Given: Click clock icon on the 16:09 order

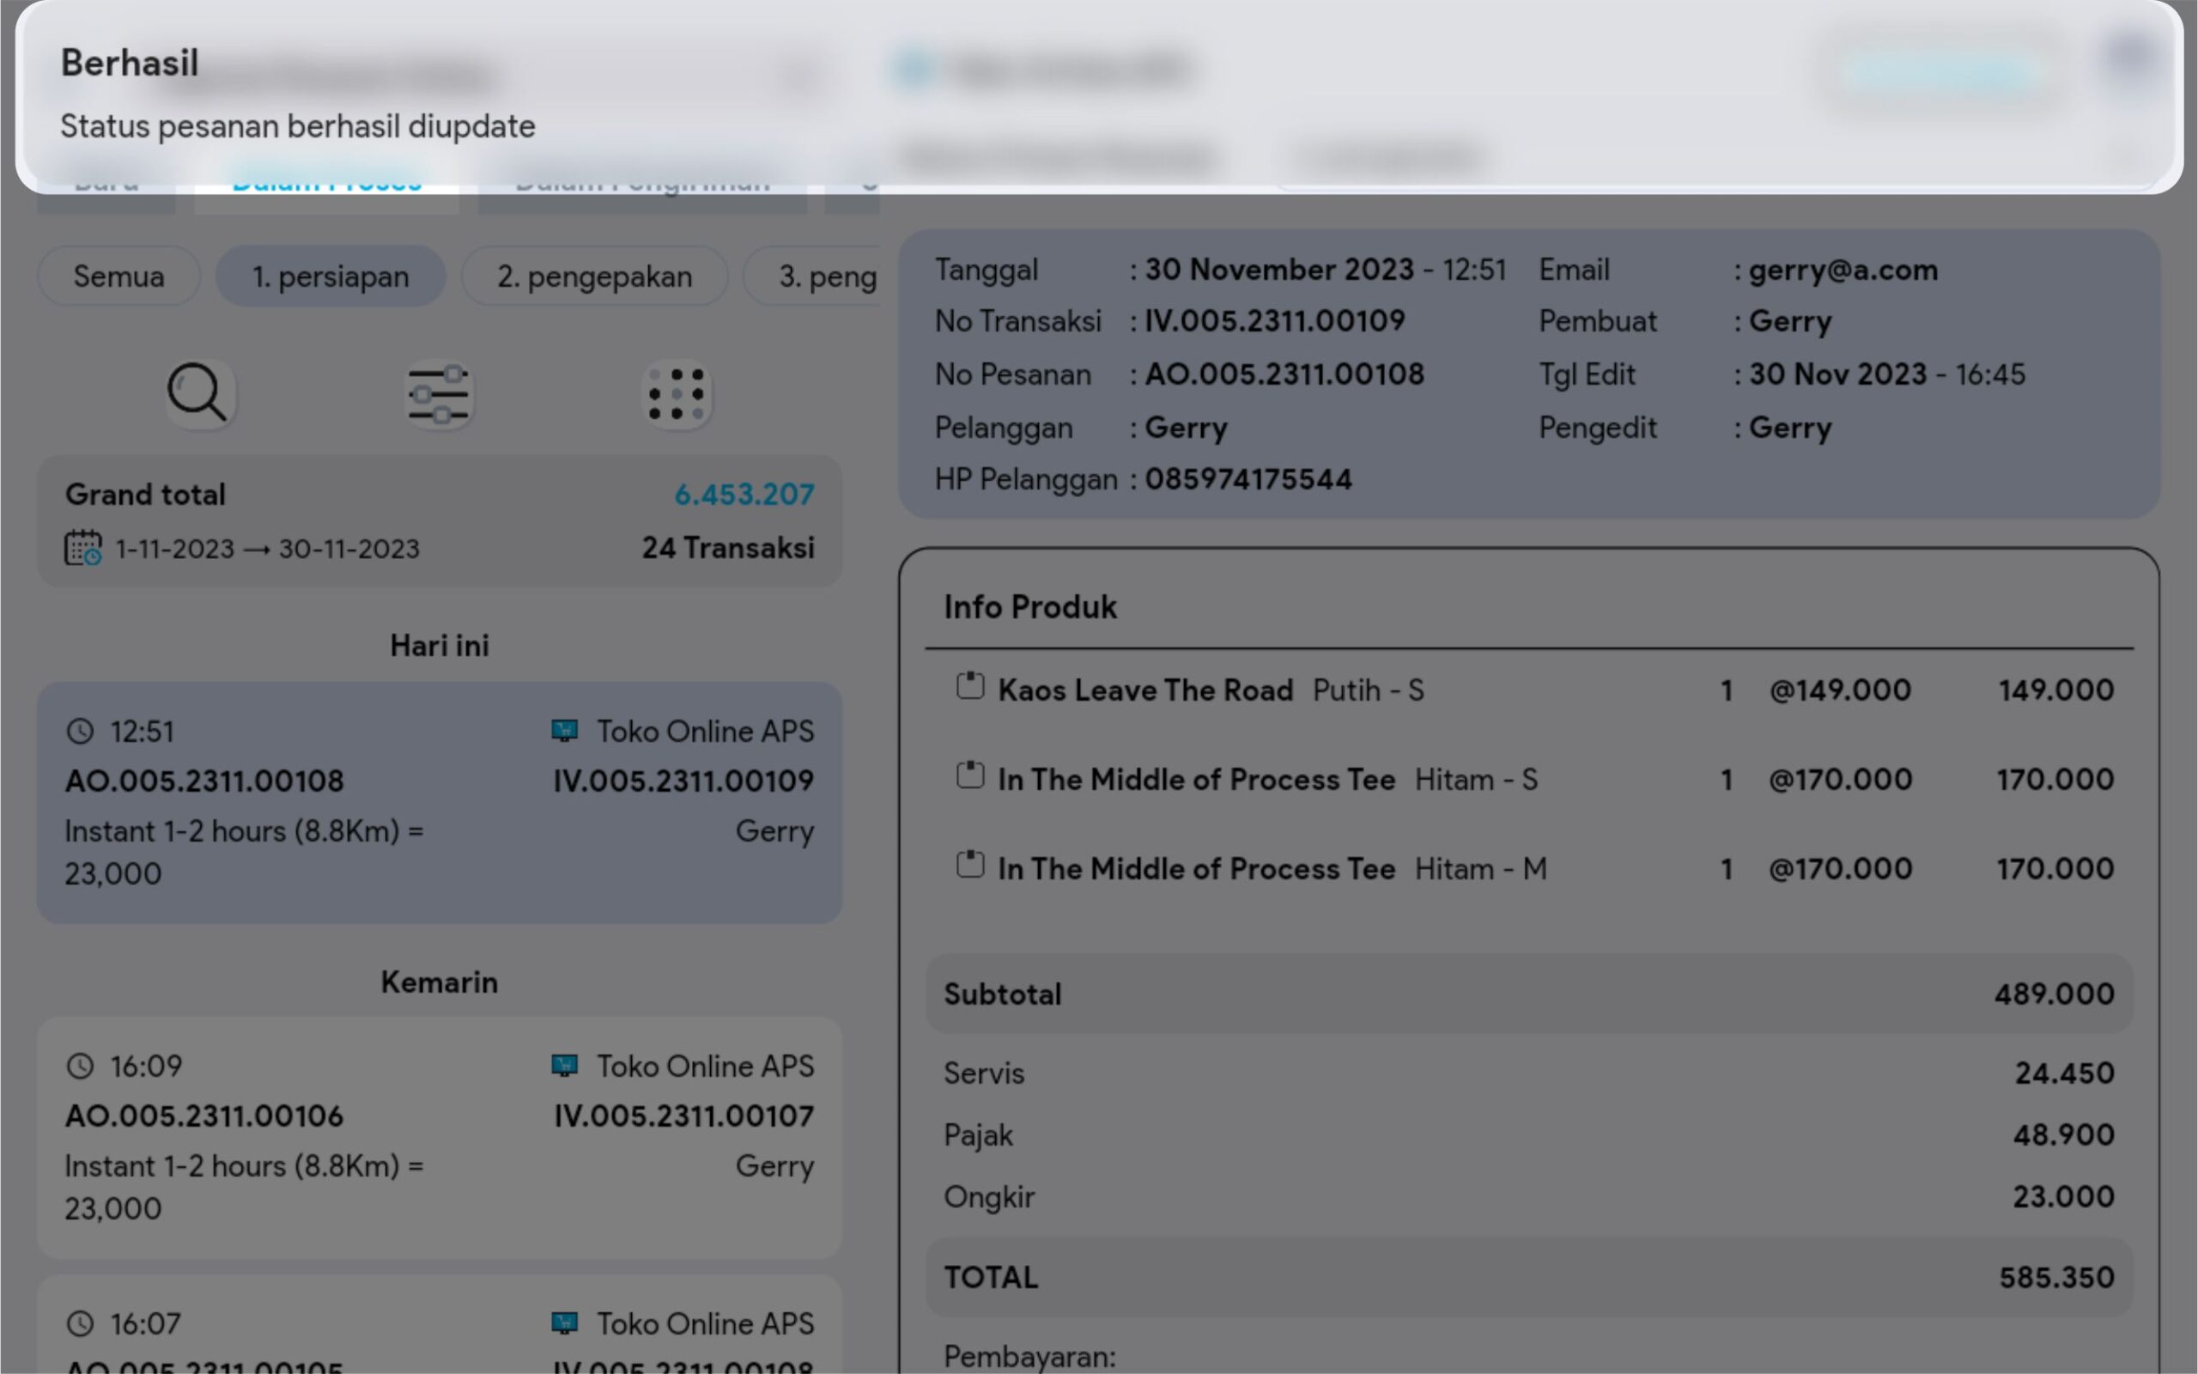Looking at the screenshot, I should tap(81, 1066).
